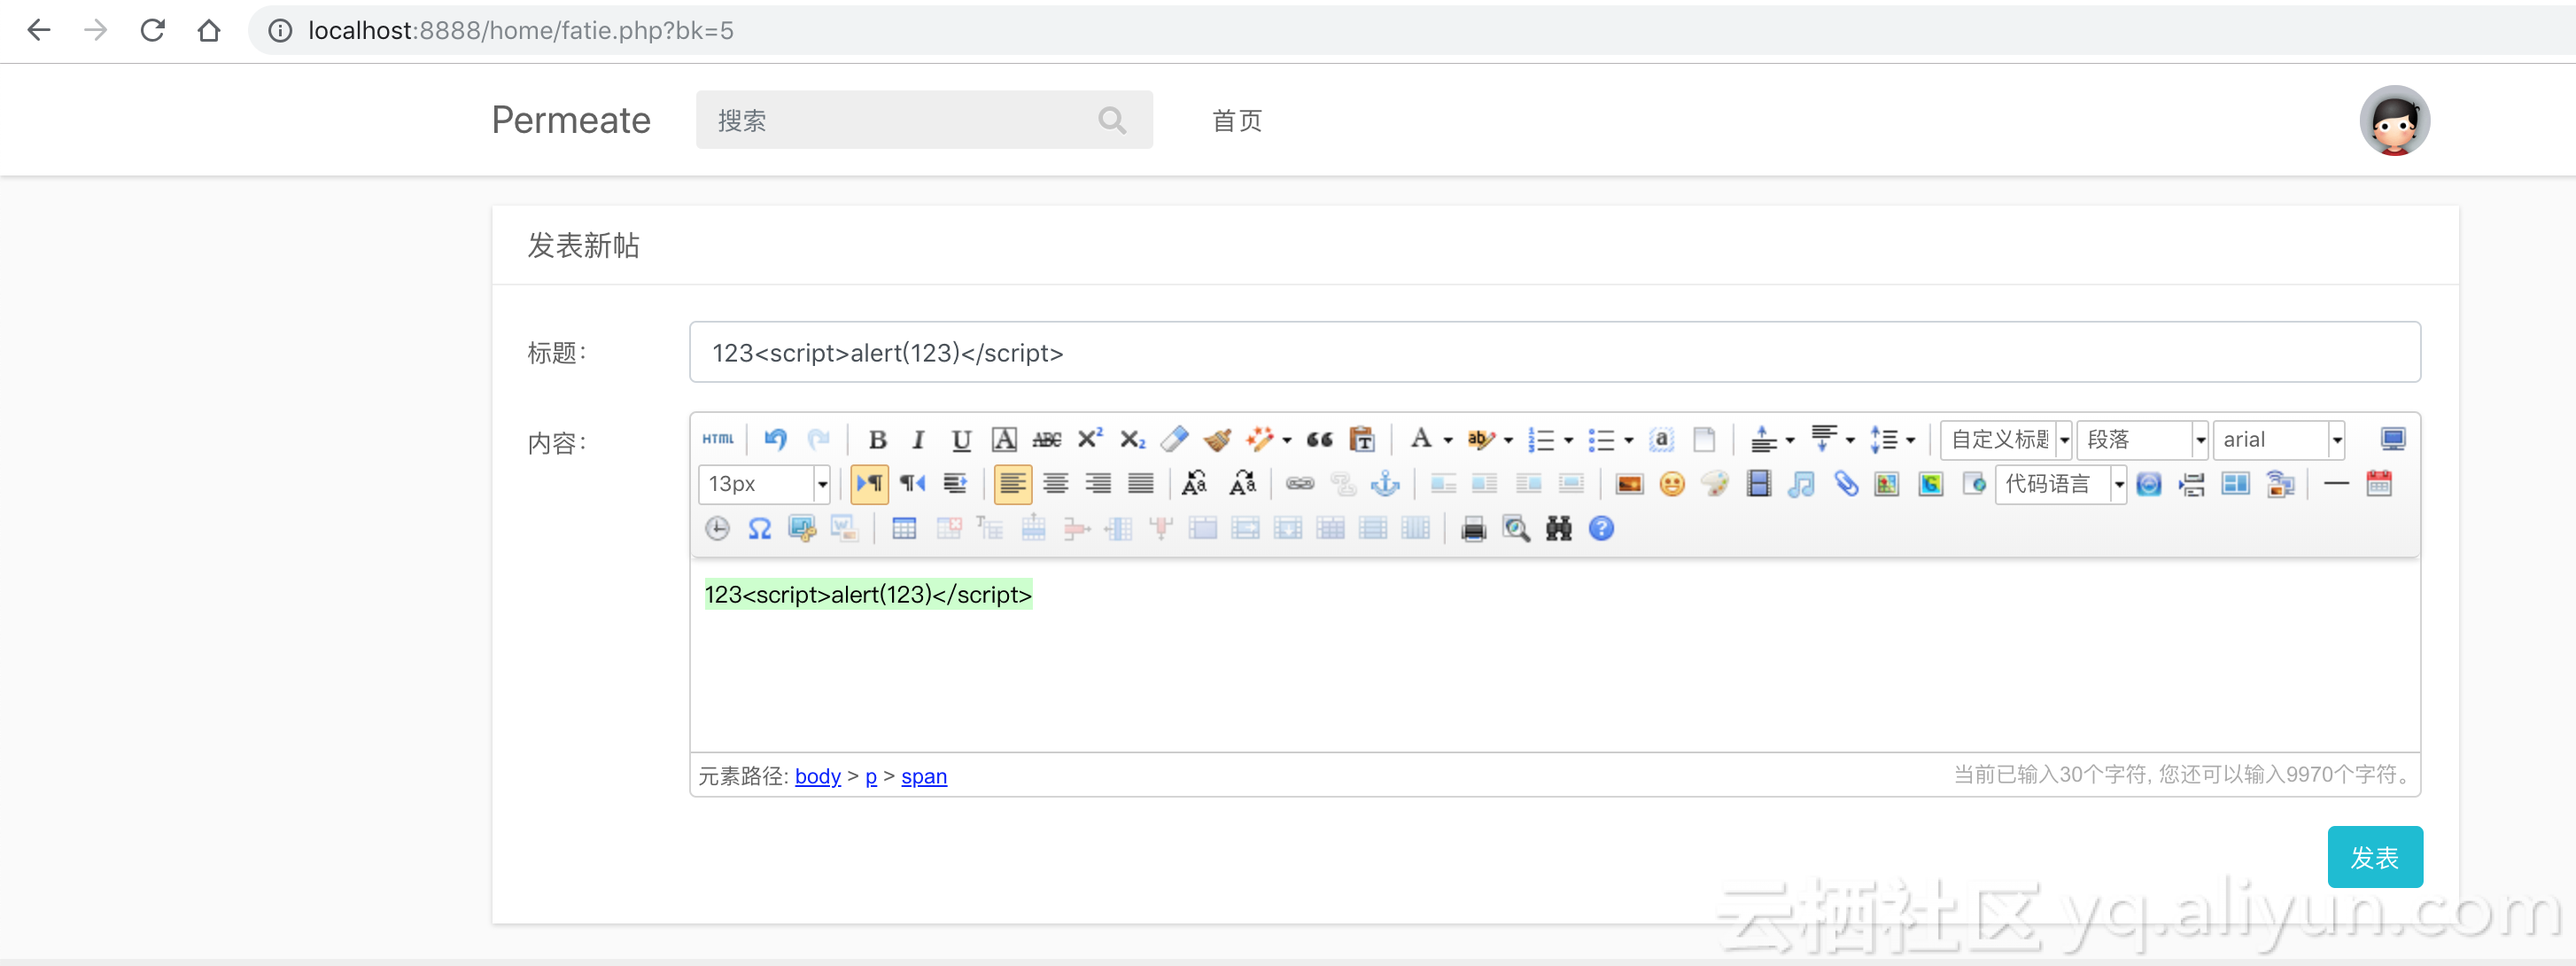Screen dimensions: 2576x966
Task: Open the user avatar menu
Action: [x=2394, y=120]
